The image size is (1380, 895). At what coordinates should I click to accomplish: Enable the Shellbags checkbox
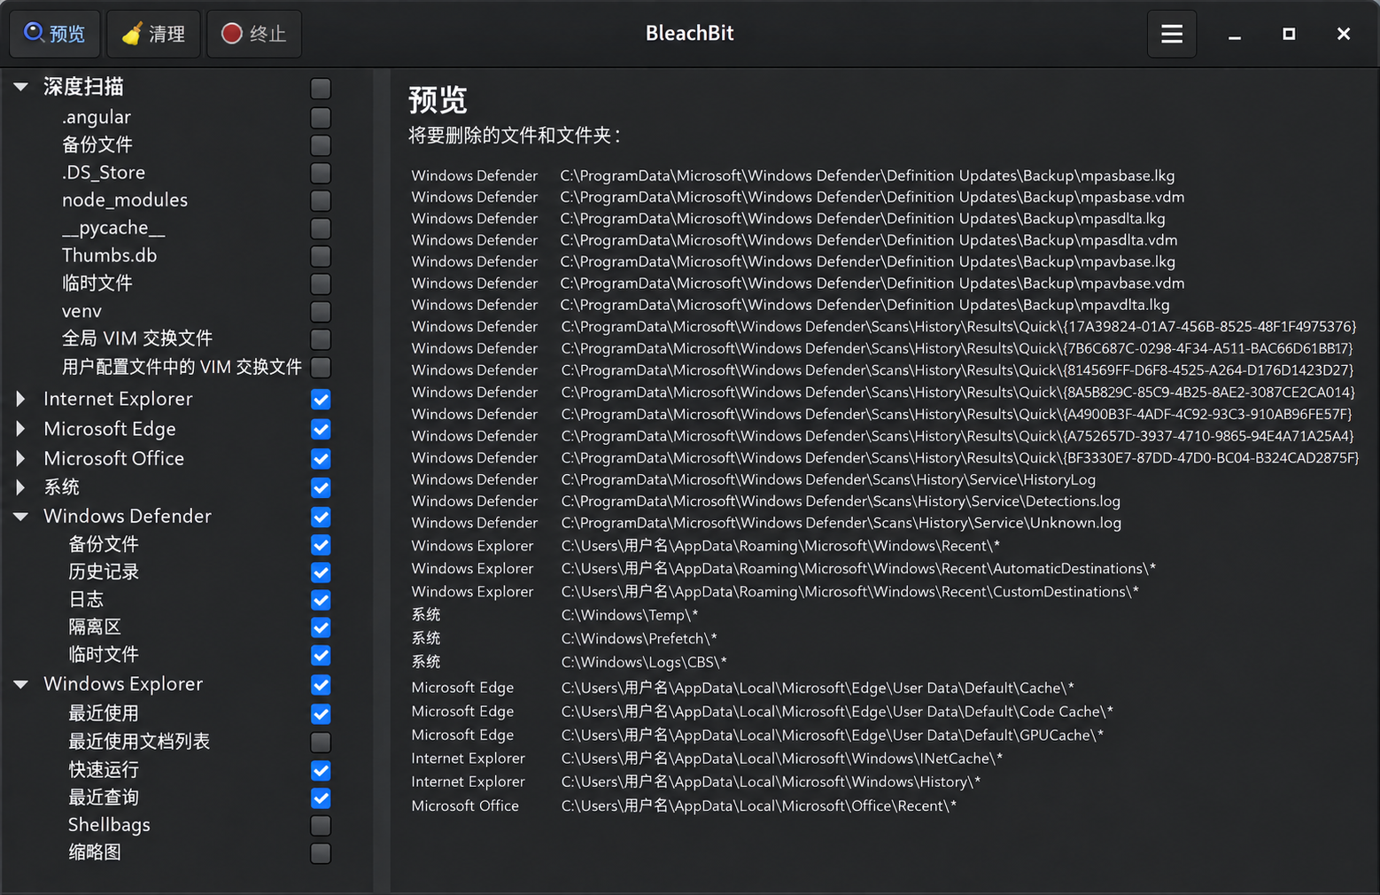(x=321, y=825)
